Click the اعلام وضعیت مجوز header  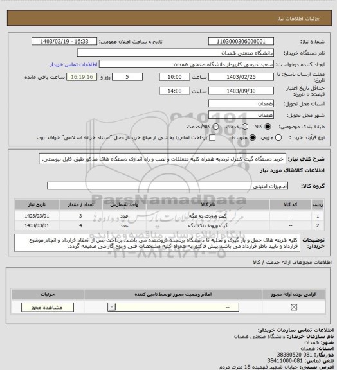click(173, 294)
